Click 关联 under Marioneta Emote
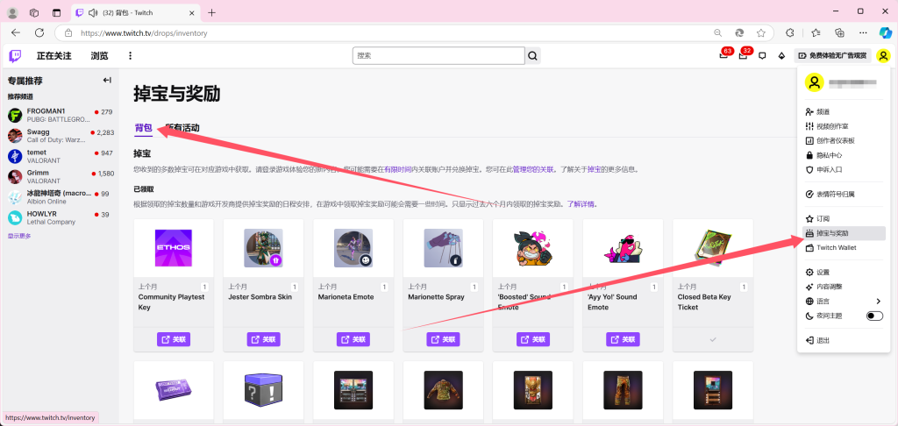This screenshot has width=898, height=426. [x=353, y=339]
